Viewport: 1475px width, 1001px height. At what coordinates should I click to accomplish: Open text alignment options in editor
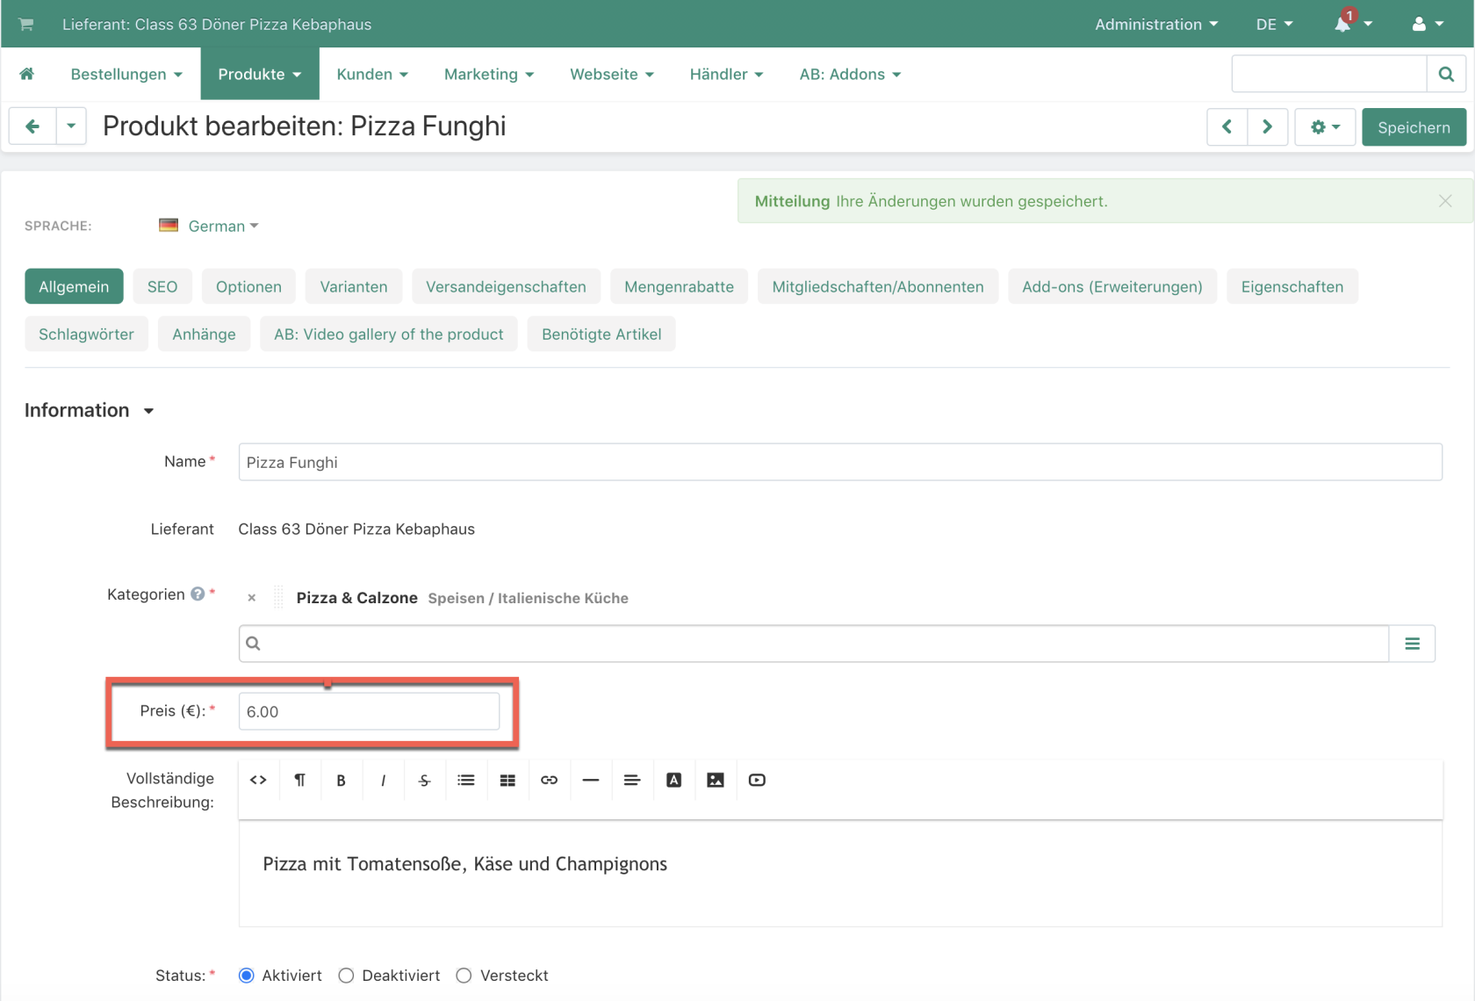coord(632,780)
